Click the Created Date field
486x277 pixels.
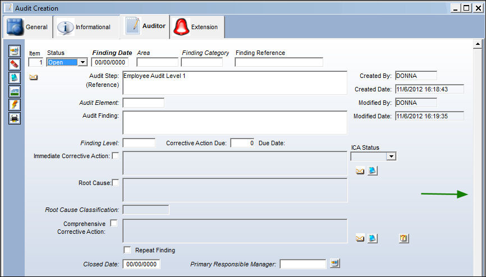click(x=429, y=89)
